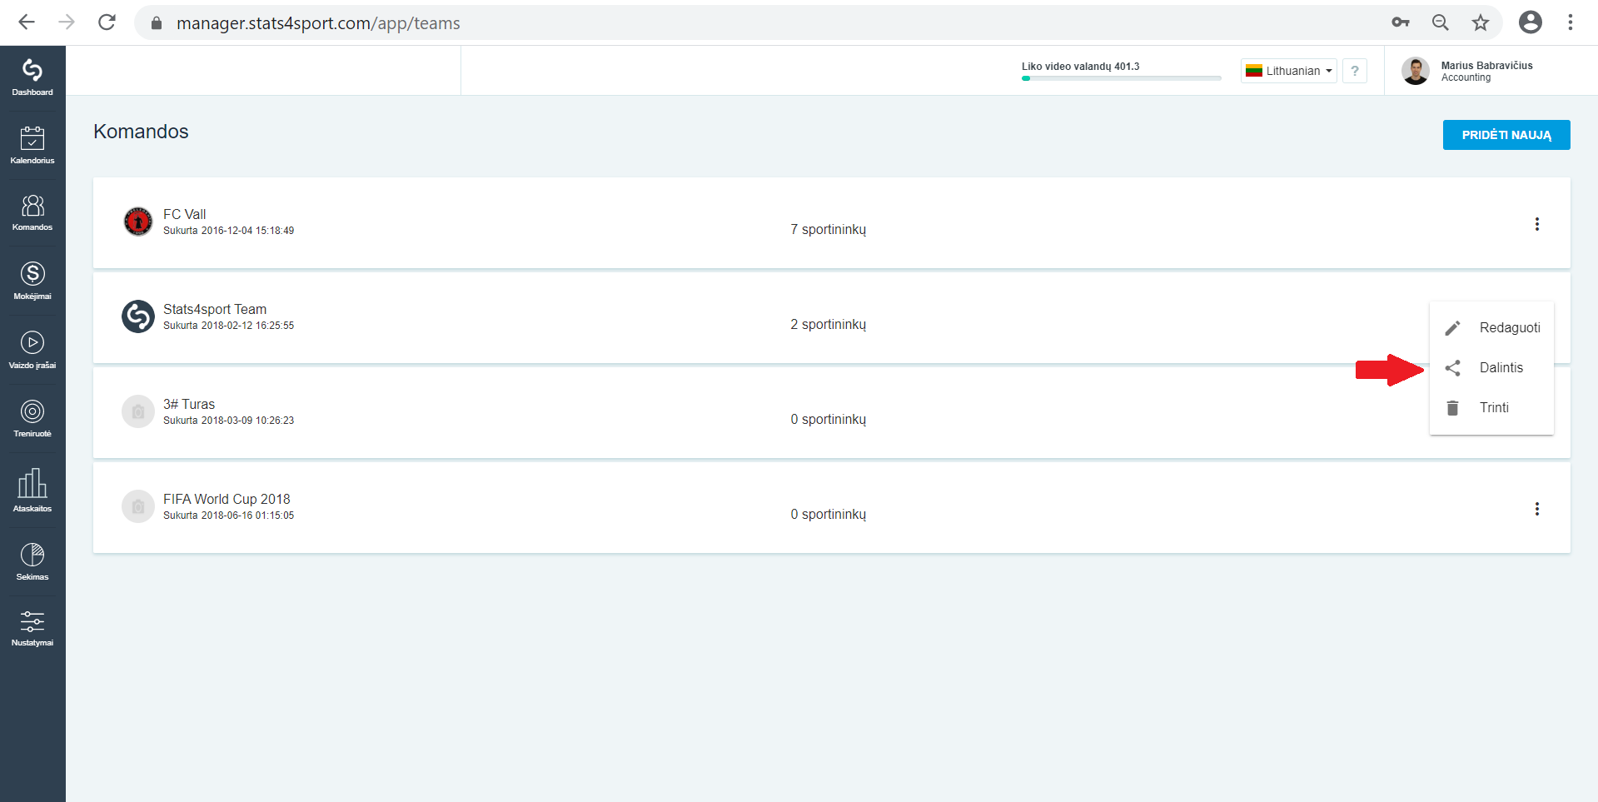The width and height of the screenshot is (1598, 802).
Task: Open Marius Babravičius profile avatar
Action: point(1415,71)
